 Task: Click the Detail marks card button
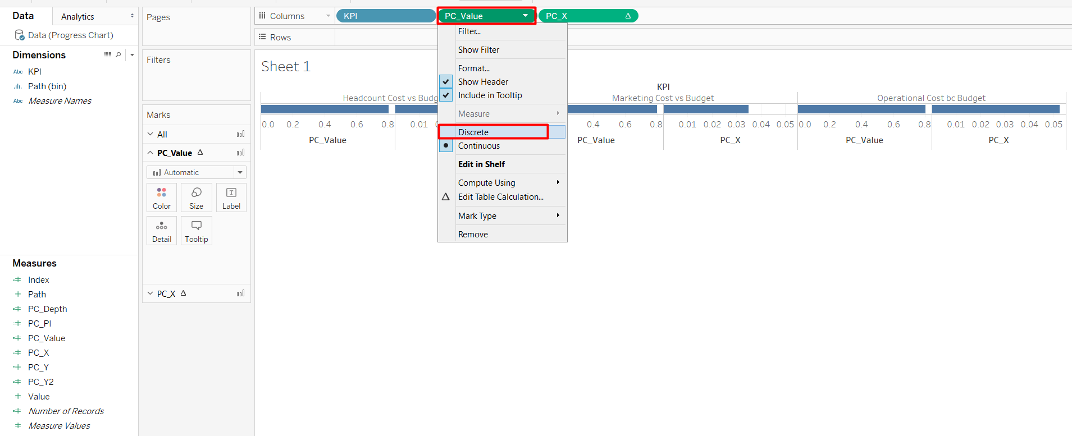162,231
